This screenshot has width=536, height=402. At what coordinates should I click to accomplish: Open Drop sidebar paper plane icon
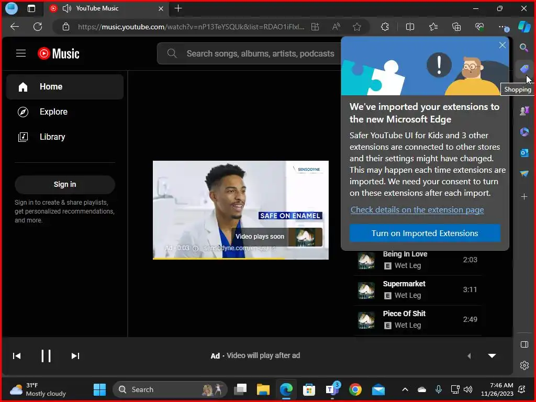524,174
